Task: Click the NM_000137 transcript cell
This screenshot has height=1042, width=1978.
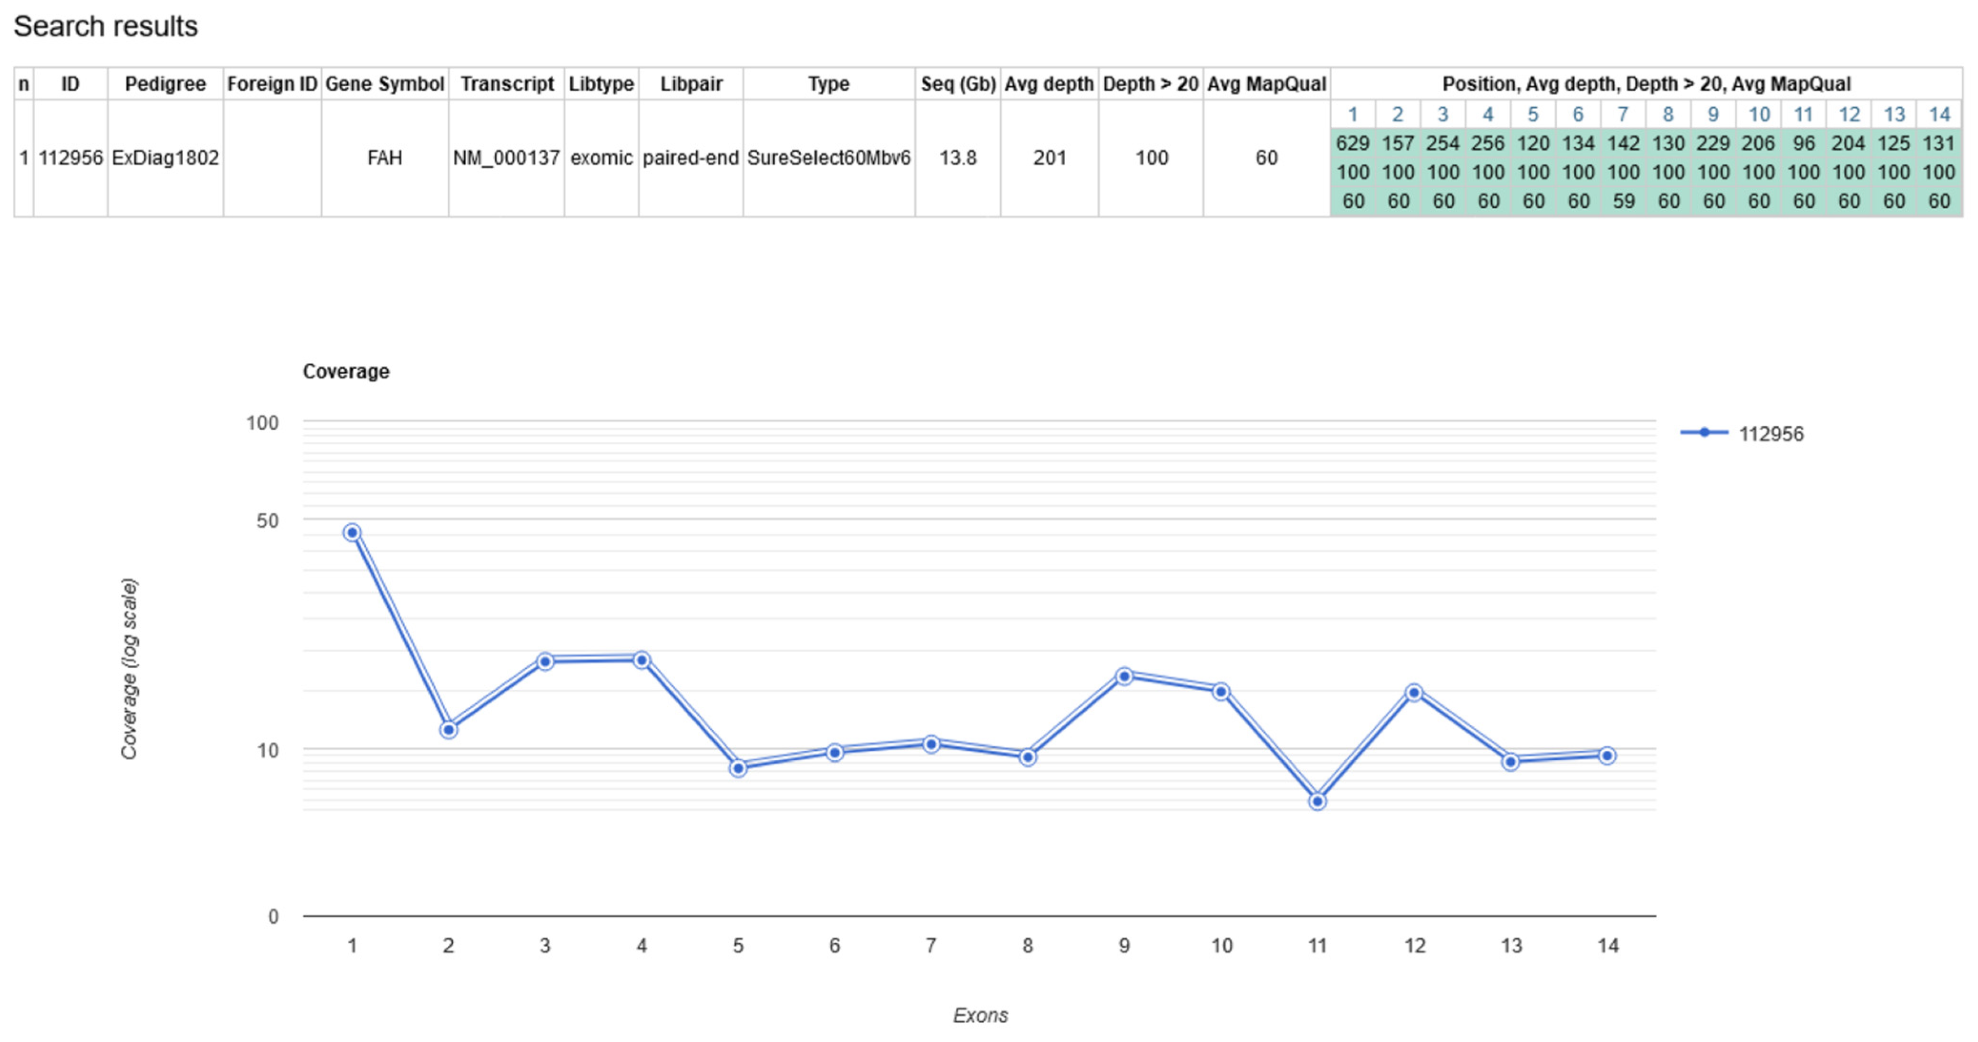Action: [506, 158]
